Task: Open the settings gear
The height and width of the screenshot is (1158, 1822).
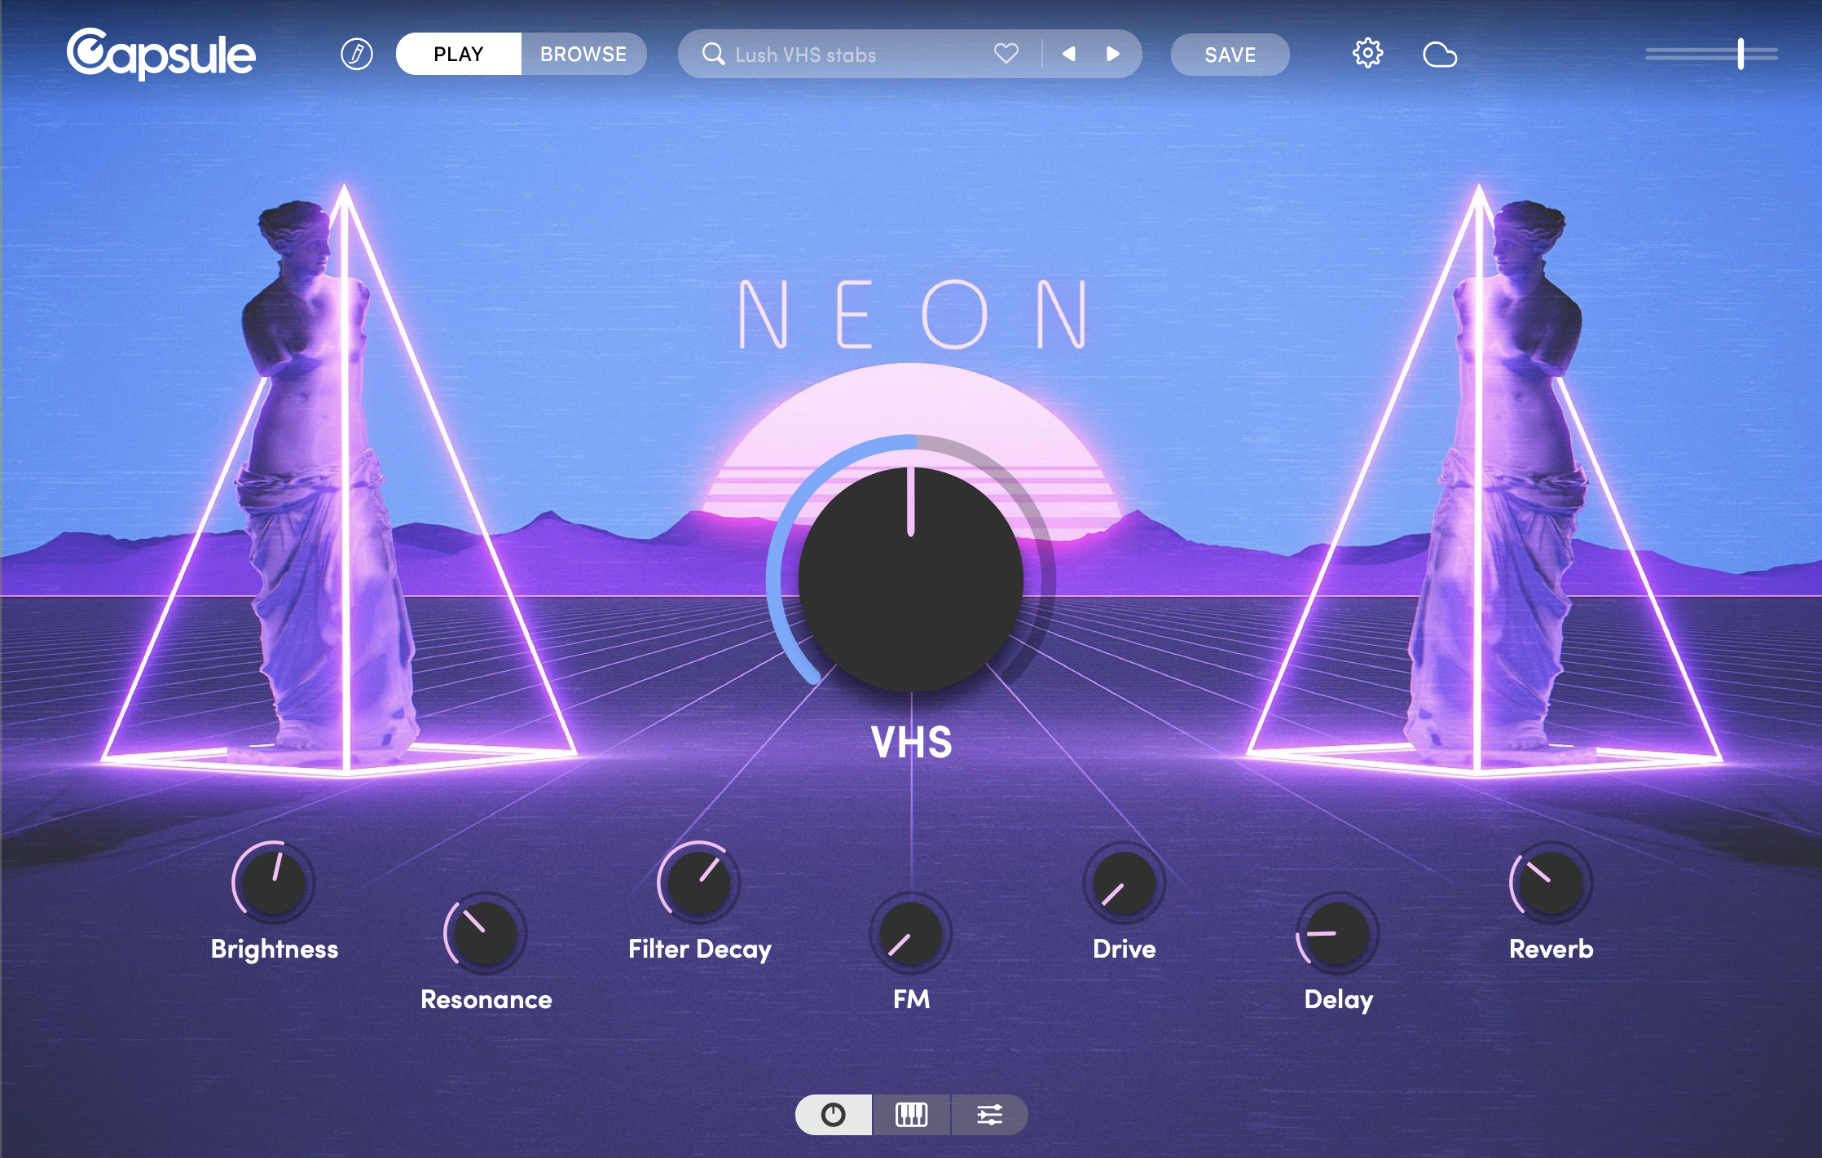Action: (x=1368, y=53)
